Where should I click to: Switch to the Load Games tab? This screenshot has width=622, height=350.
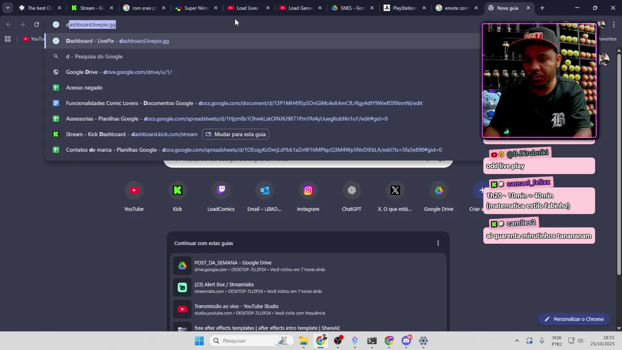(301, 8)
